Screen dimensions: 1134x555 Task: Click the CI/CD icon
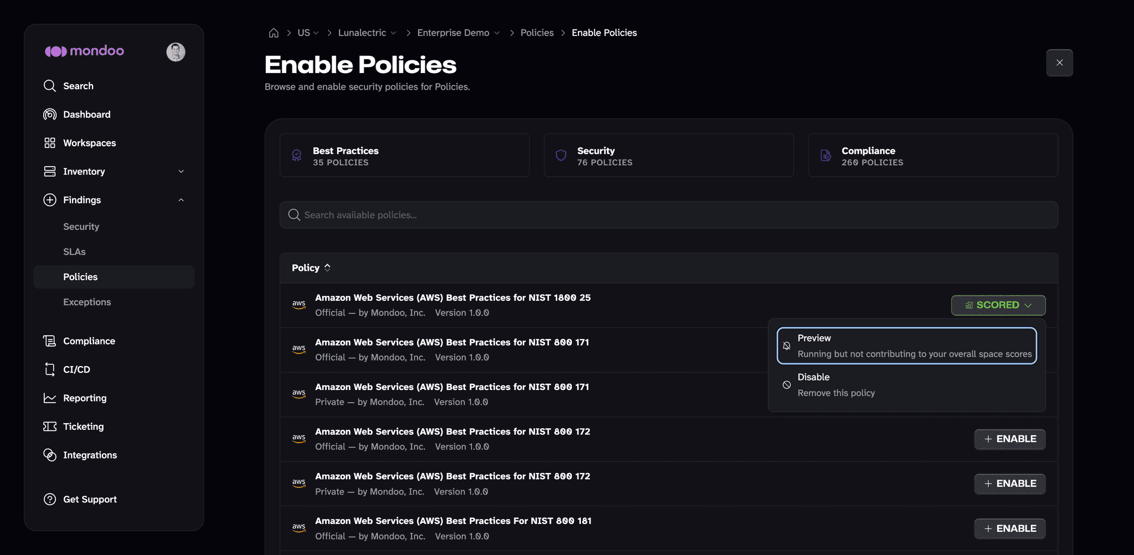50,369
